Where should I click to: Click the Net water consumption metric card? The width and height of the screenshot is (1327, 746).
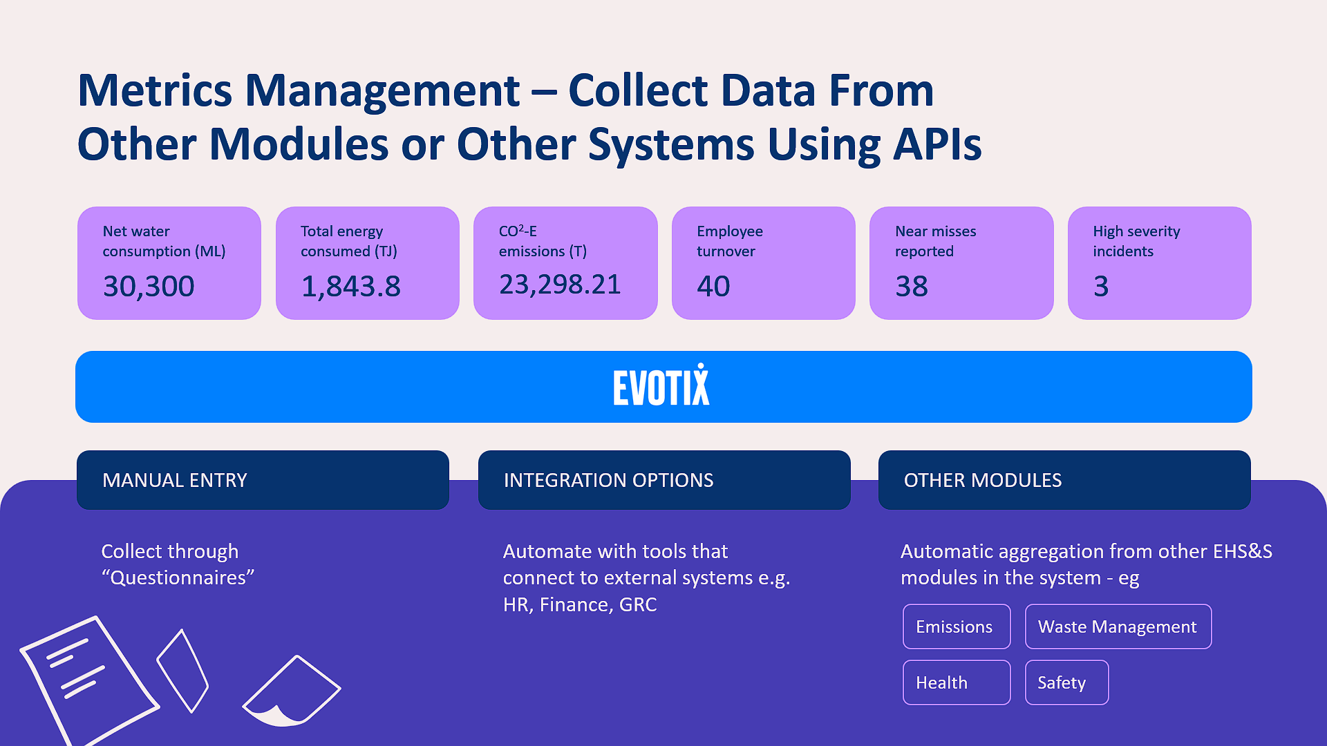click(x=169, y=263)
